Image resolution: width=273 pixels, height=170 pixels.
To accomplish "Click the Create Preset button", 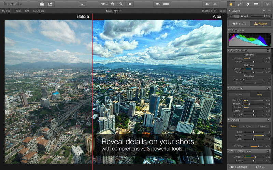I will (x=238, y=167).
